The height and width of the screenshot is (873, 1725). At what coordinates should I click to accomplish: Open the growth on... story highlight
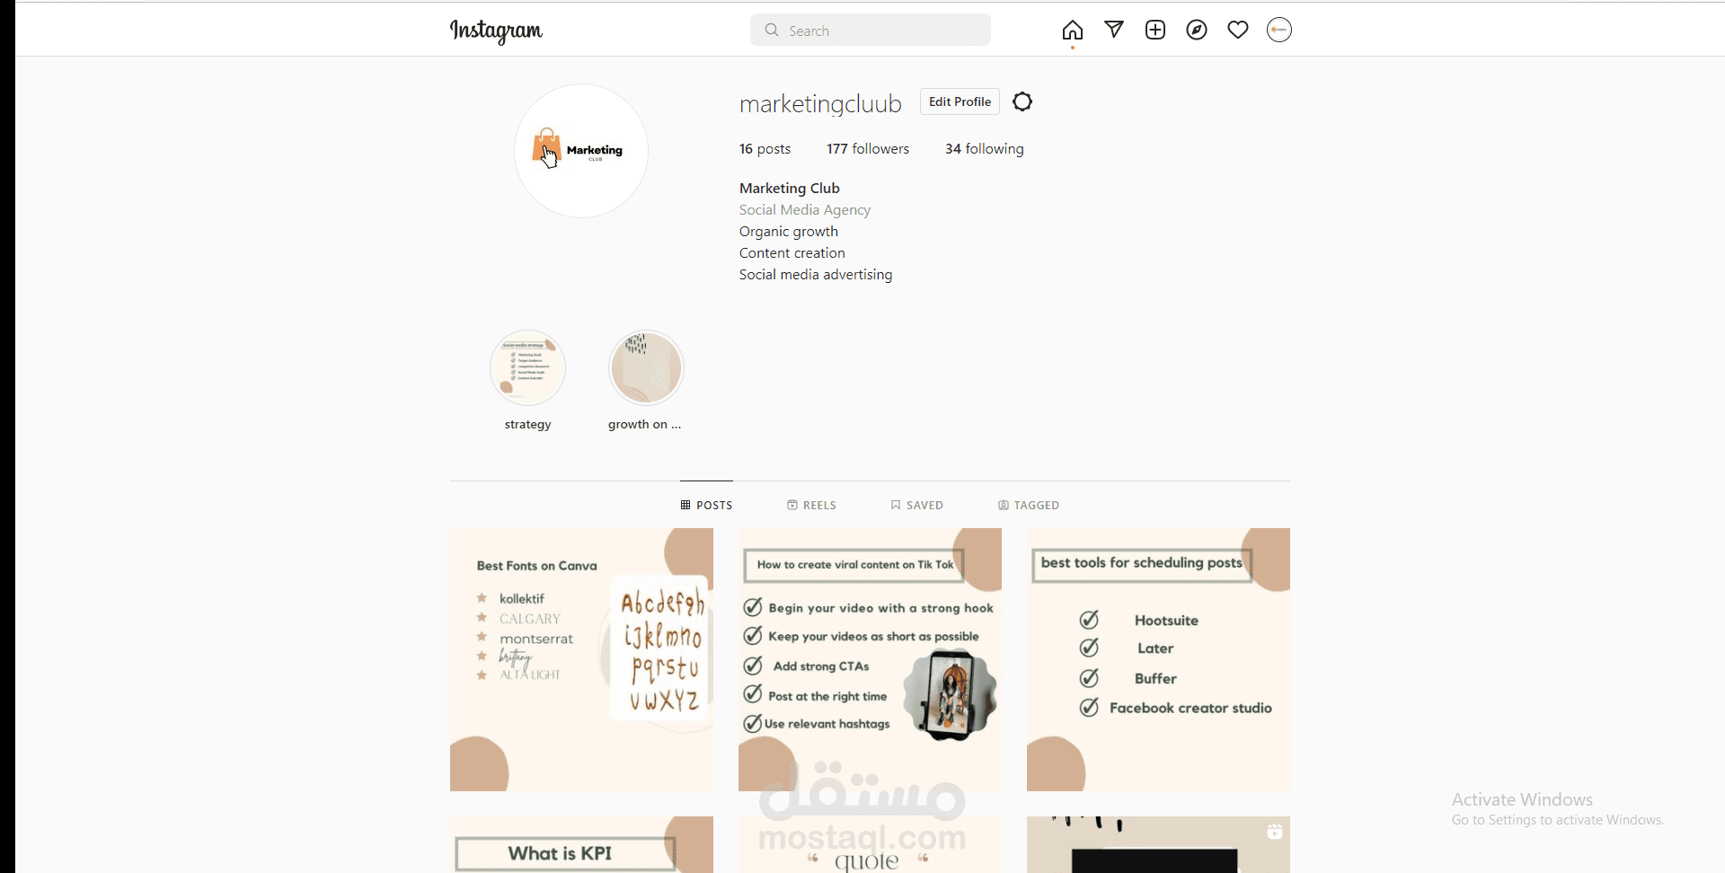click(646, 367)
